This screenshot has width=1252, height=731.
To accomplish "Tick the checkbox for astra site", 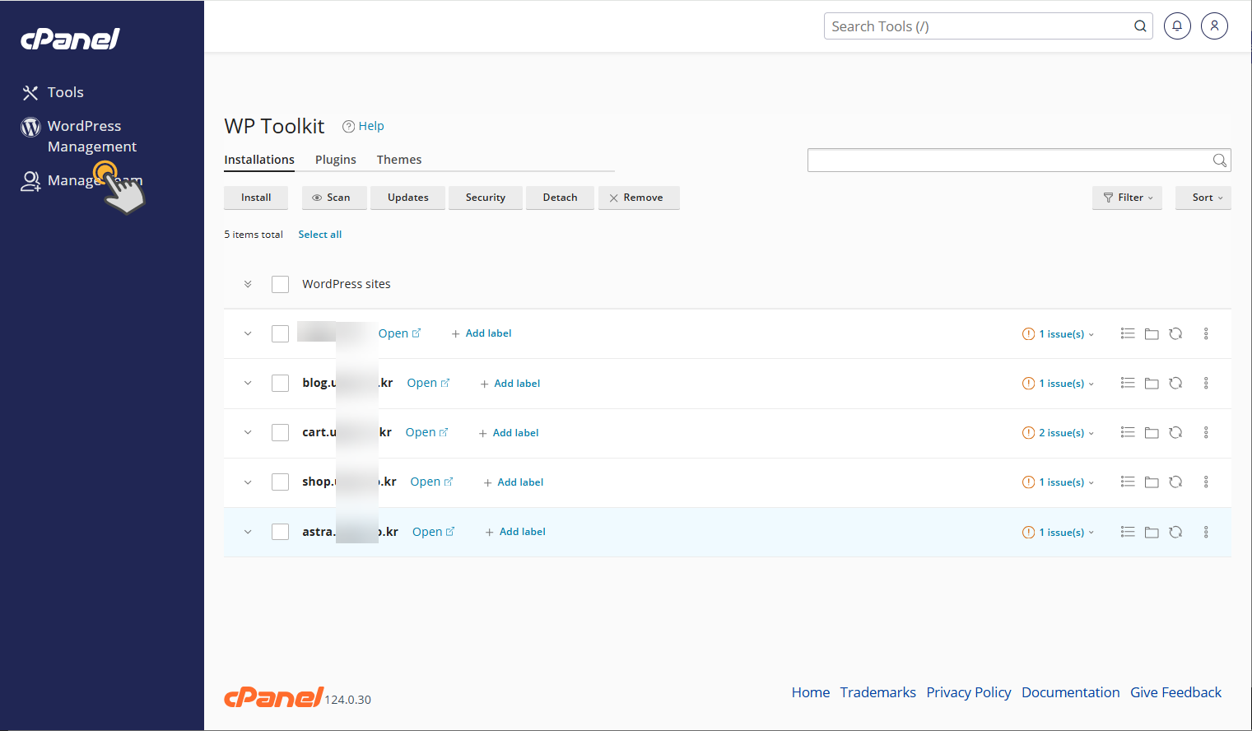I will 280,532.
